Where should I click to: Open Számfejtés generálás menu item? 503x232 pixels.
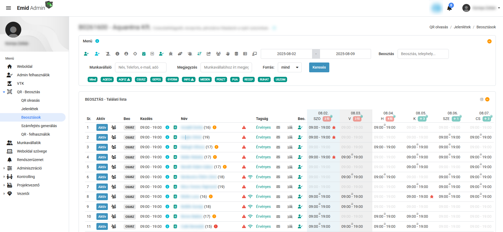pyautogui.click(x=39, y=126)
